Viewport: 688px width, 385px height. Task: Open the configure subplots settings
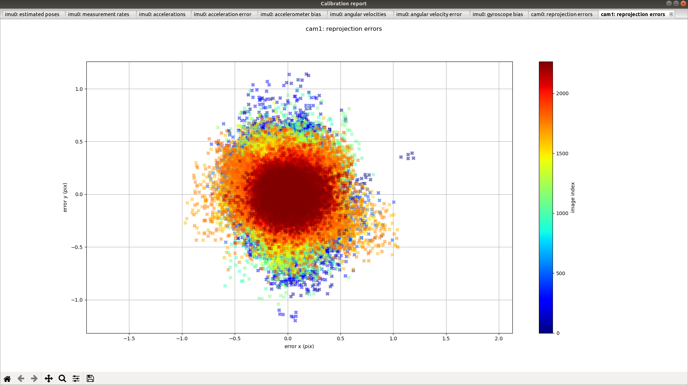pyautogui.click(x=76, y=379)
